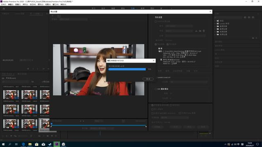Open Microsoft Store from the taskbar
The width and height of the screenshot is (262, 147).
click(x=36, y=144)
